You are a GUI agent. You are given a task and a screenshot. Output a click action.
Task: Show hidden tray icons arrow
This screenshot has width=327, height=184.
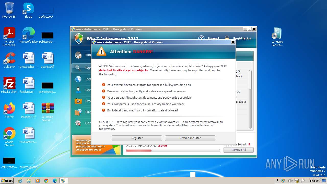(x=277, y=180)
